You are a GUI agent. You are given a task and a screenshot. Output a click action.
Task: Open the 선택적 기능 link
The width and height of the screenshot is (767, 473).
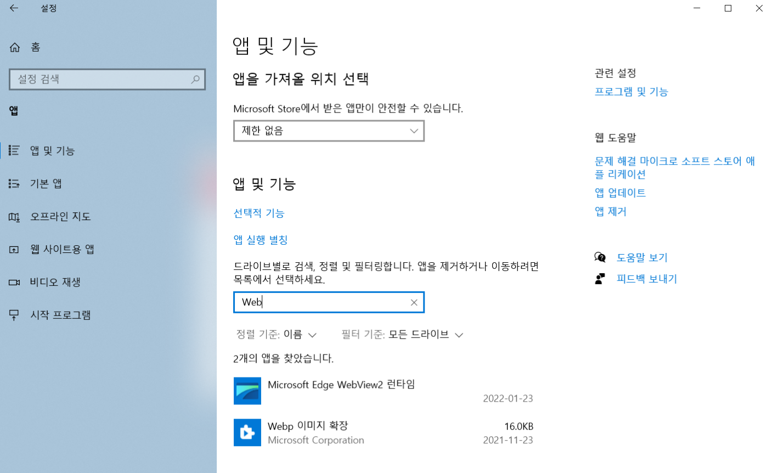[259, 213]
